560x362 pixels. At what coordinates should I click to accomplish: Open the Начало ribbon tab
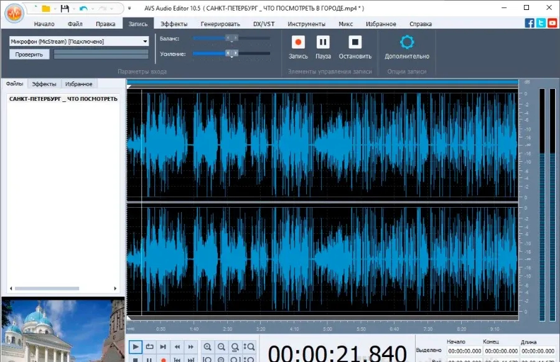click(x=44, y=24)
